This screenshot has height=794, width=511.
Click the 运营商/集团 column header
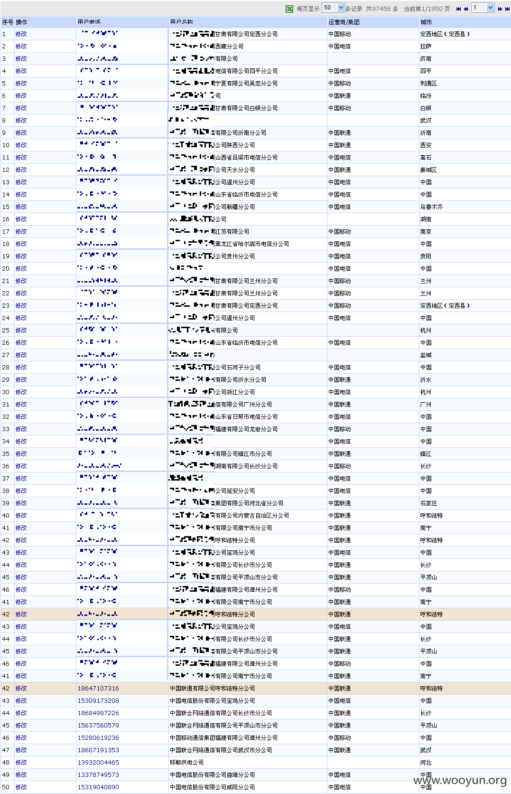(344, 22)
